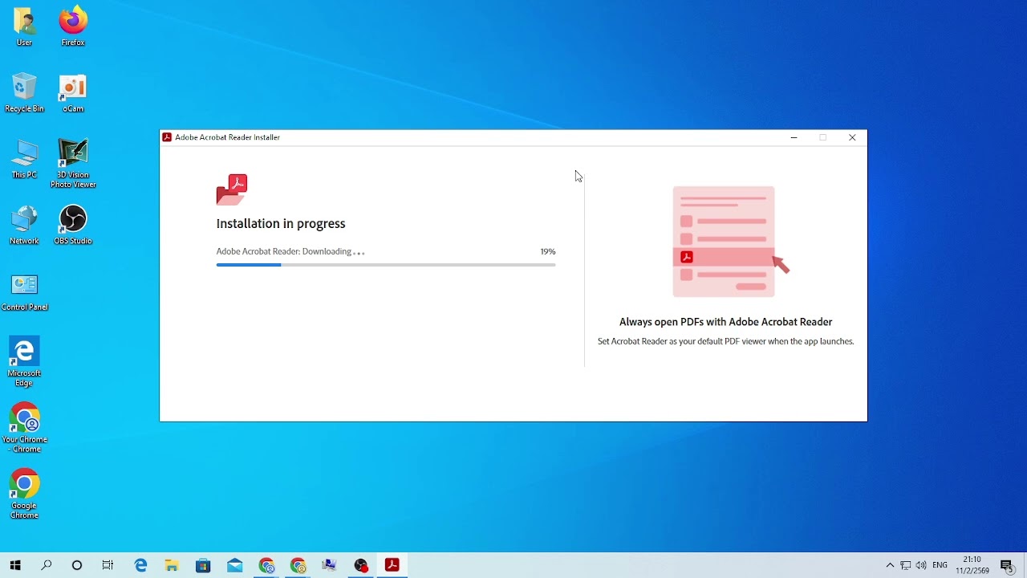Click the Adobe icon in installer title bar
The height and width of the screenshot is (578, 1027).
point(167,137)
